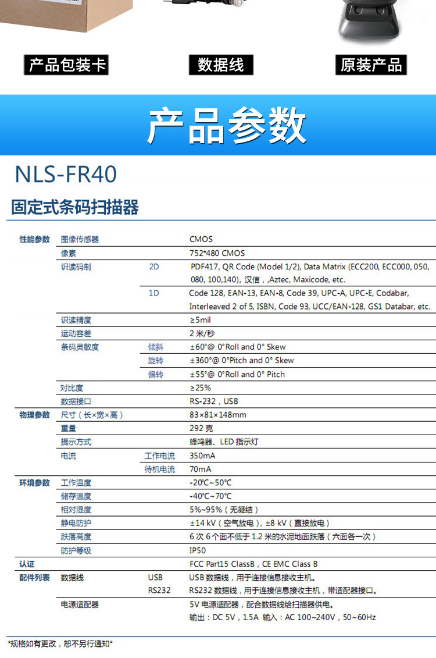
Task: Click the 数据线 black label
Action: [x=221, y=65]
